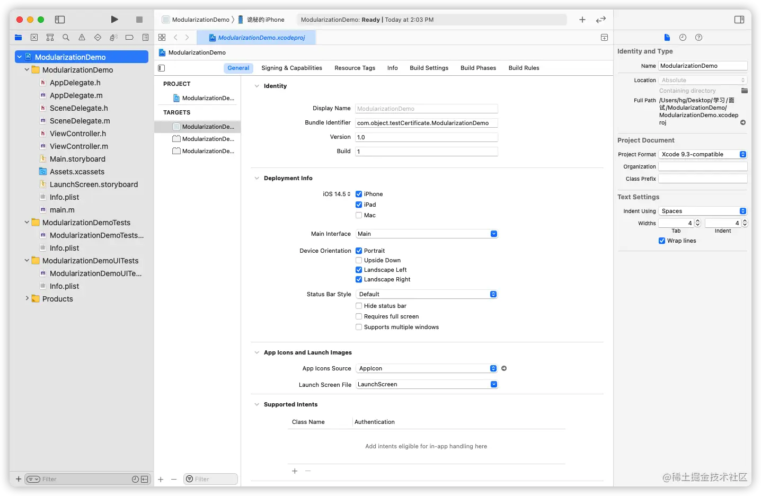Screen dimensions: 761x496
Task: Add a supported intent with plus
Action: (295, 471)
